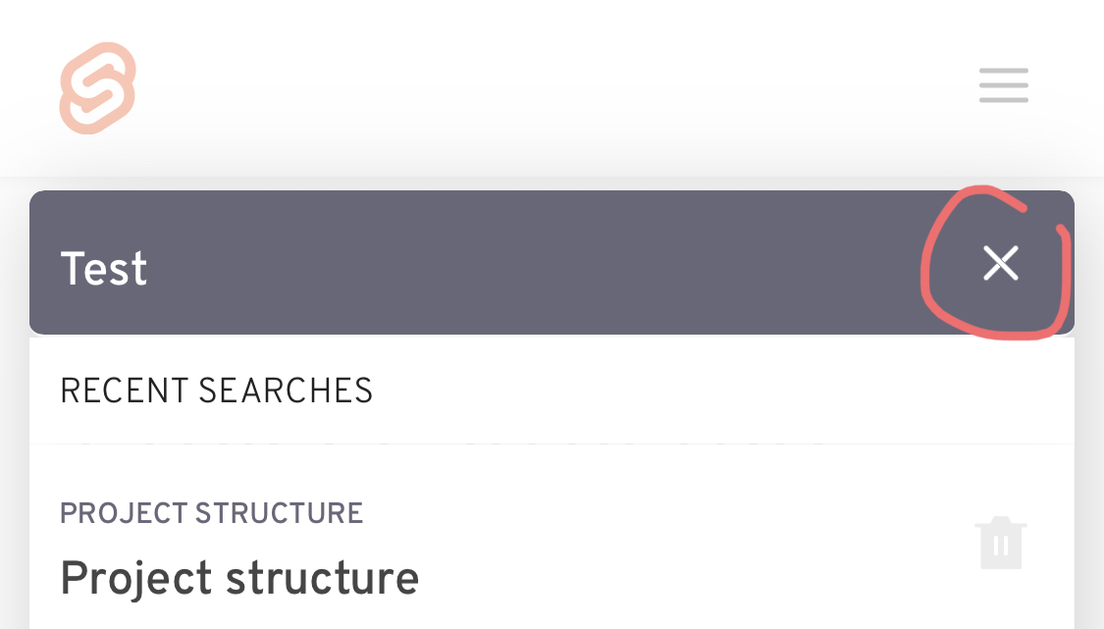The width and height of the screenshot is (1104, 629).
Task: Click the Project structure result entry
Action: pyautogui.click(x=238, y=578)
